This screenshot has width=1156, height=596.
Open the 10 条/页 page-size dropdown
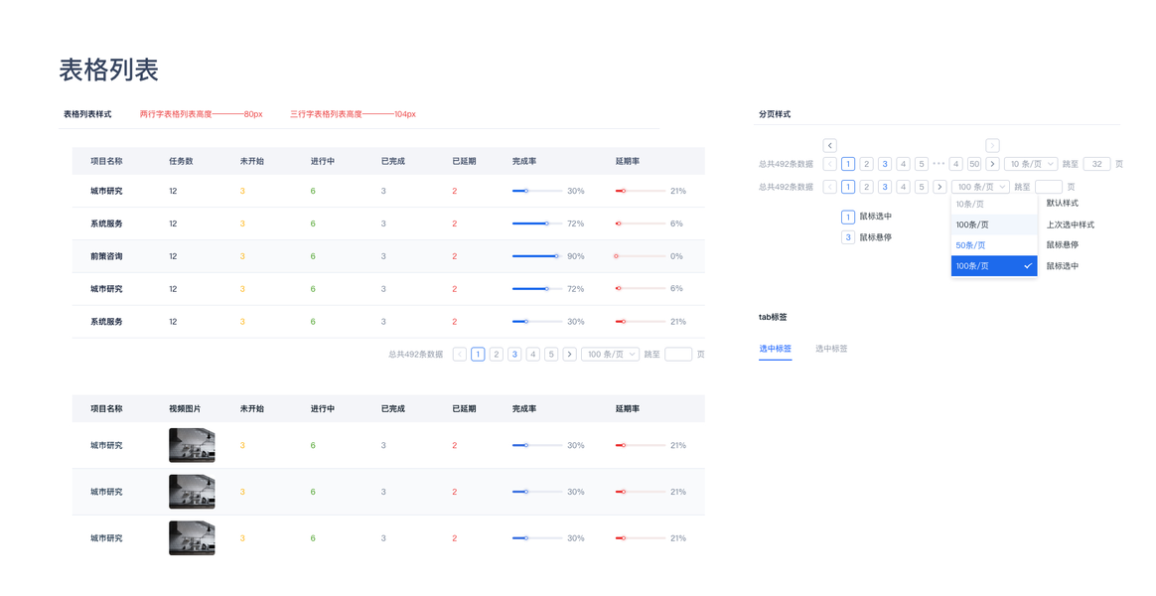[x=1031, y=164]
